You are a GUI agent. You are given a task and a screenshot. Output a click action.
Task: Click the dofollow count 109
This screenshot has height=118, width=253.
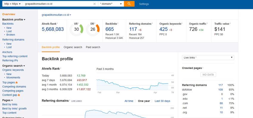[x=221, y=90]
